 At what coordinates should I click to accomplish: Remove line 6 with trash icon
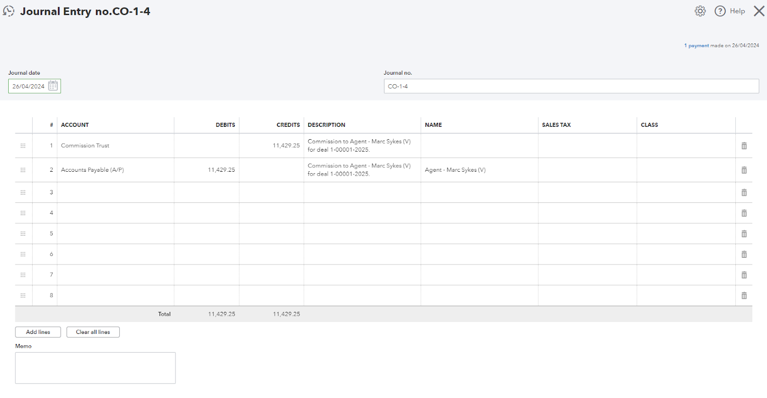click(x=744, y=254)
